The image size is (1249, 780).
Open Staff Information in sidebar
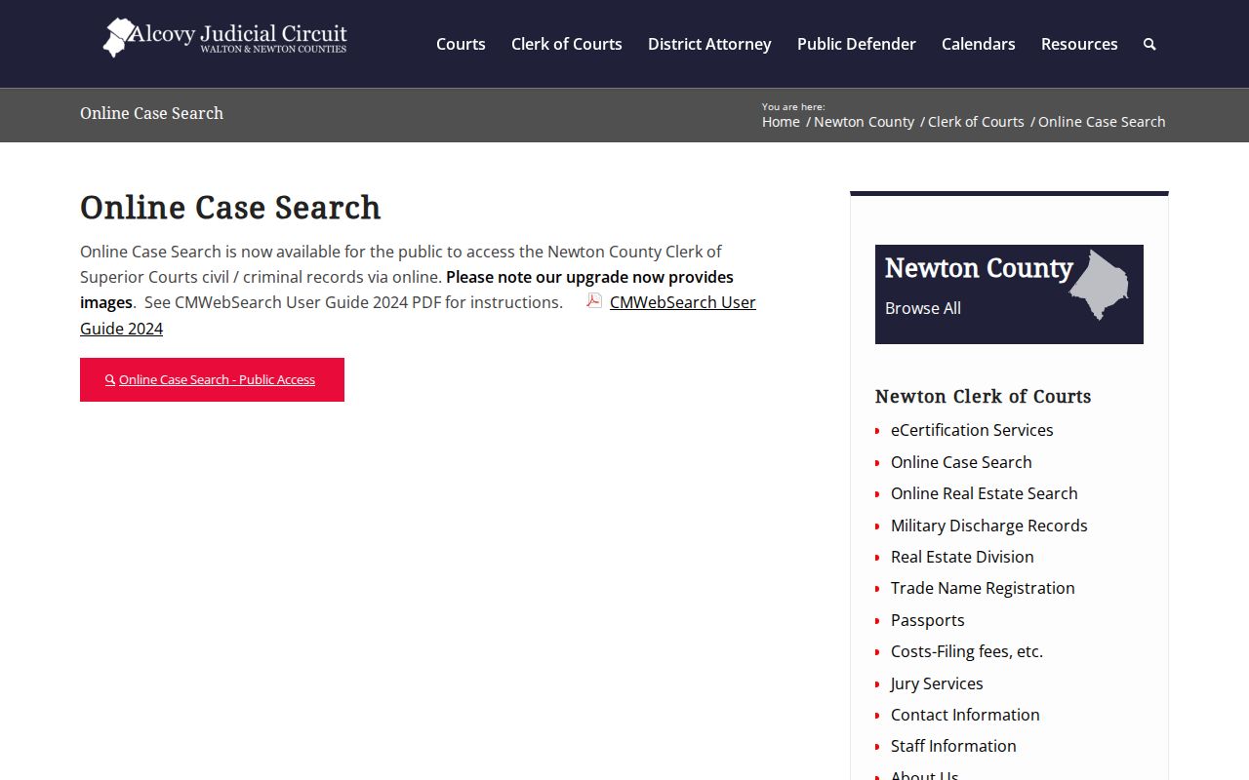pyautogui.click(x=953, y=746)
